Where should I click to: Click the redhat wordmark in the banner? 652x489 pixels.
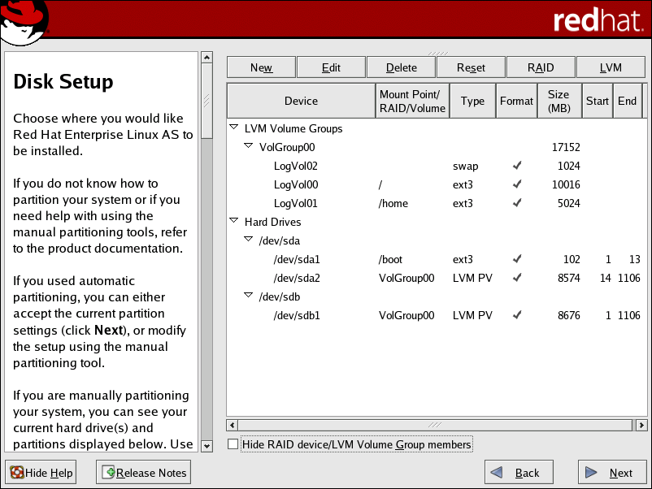(599, 20)
